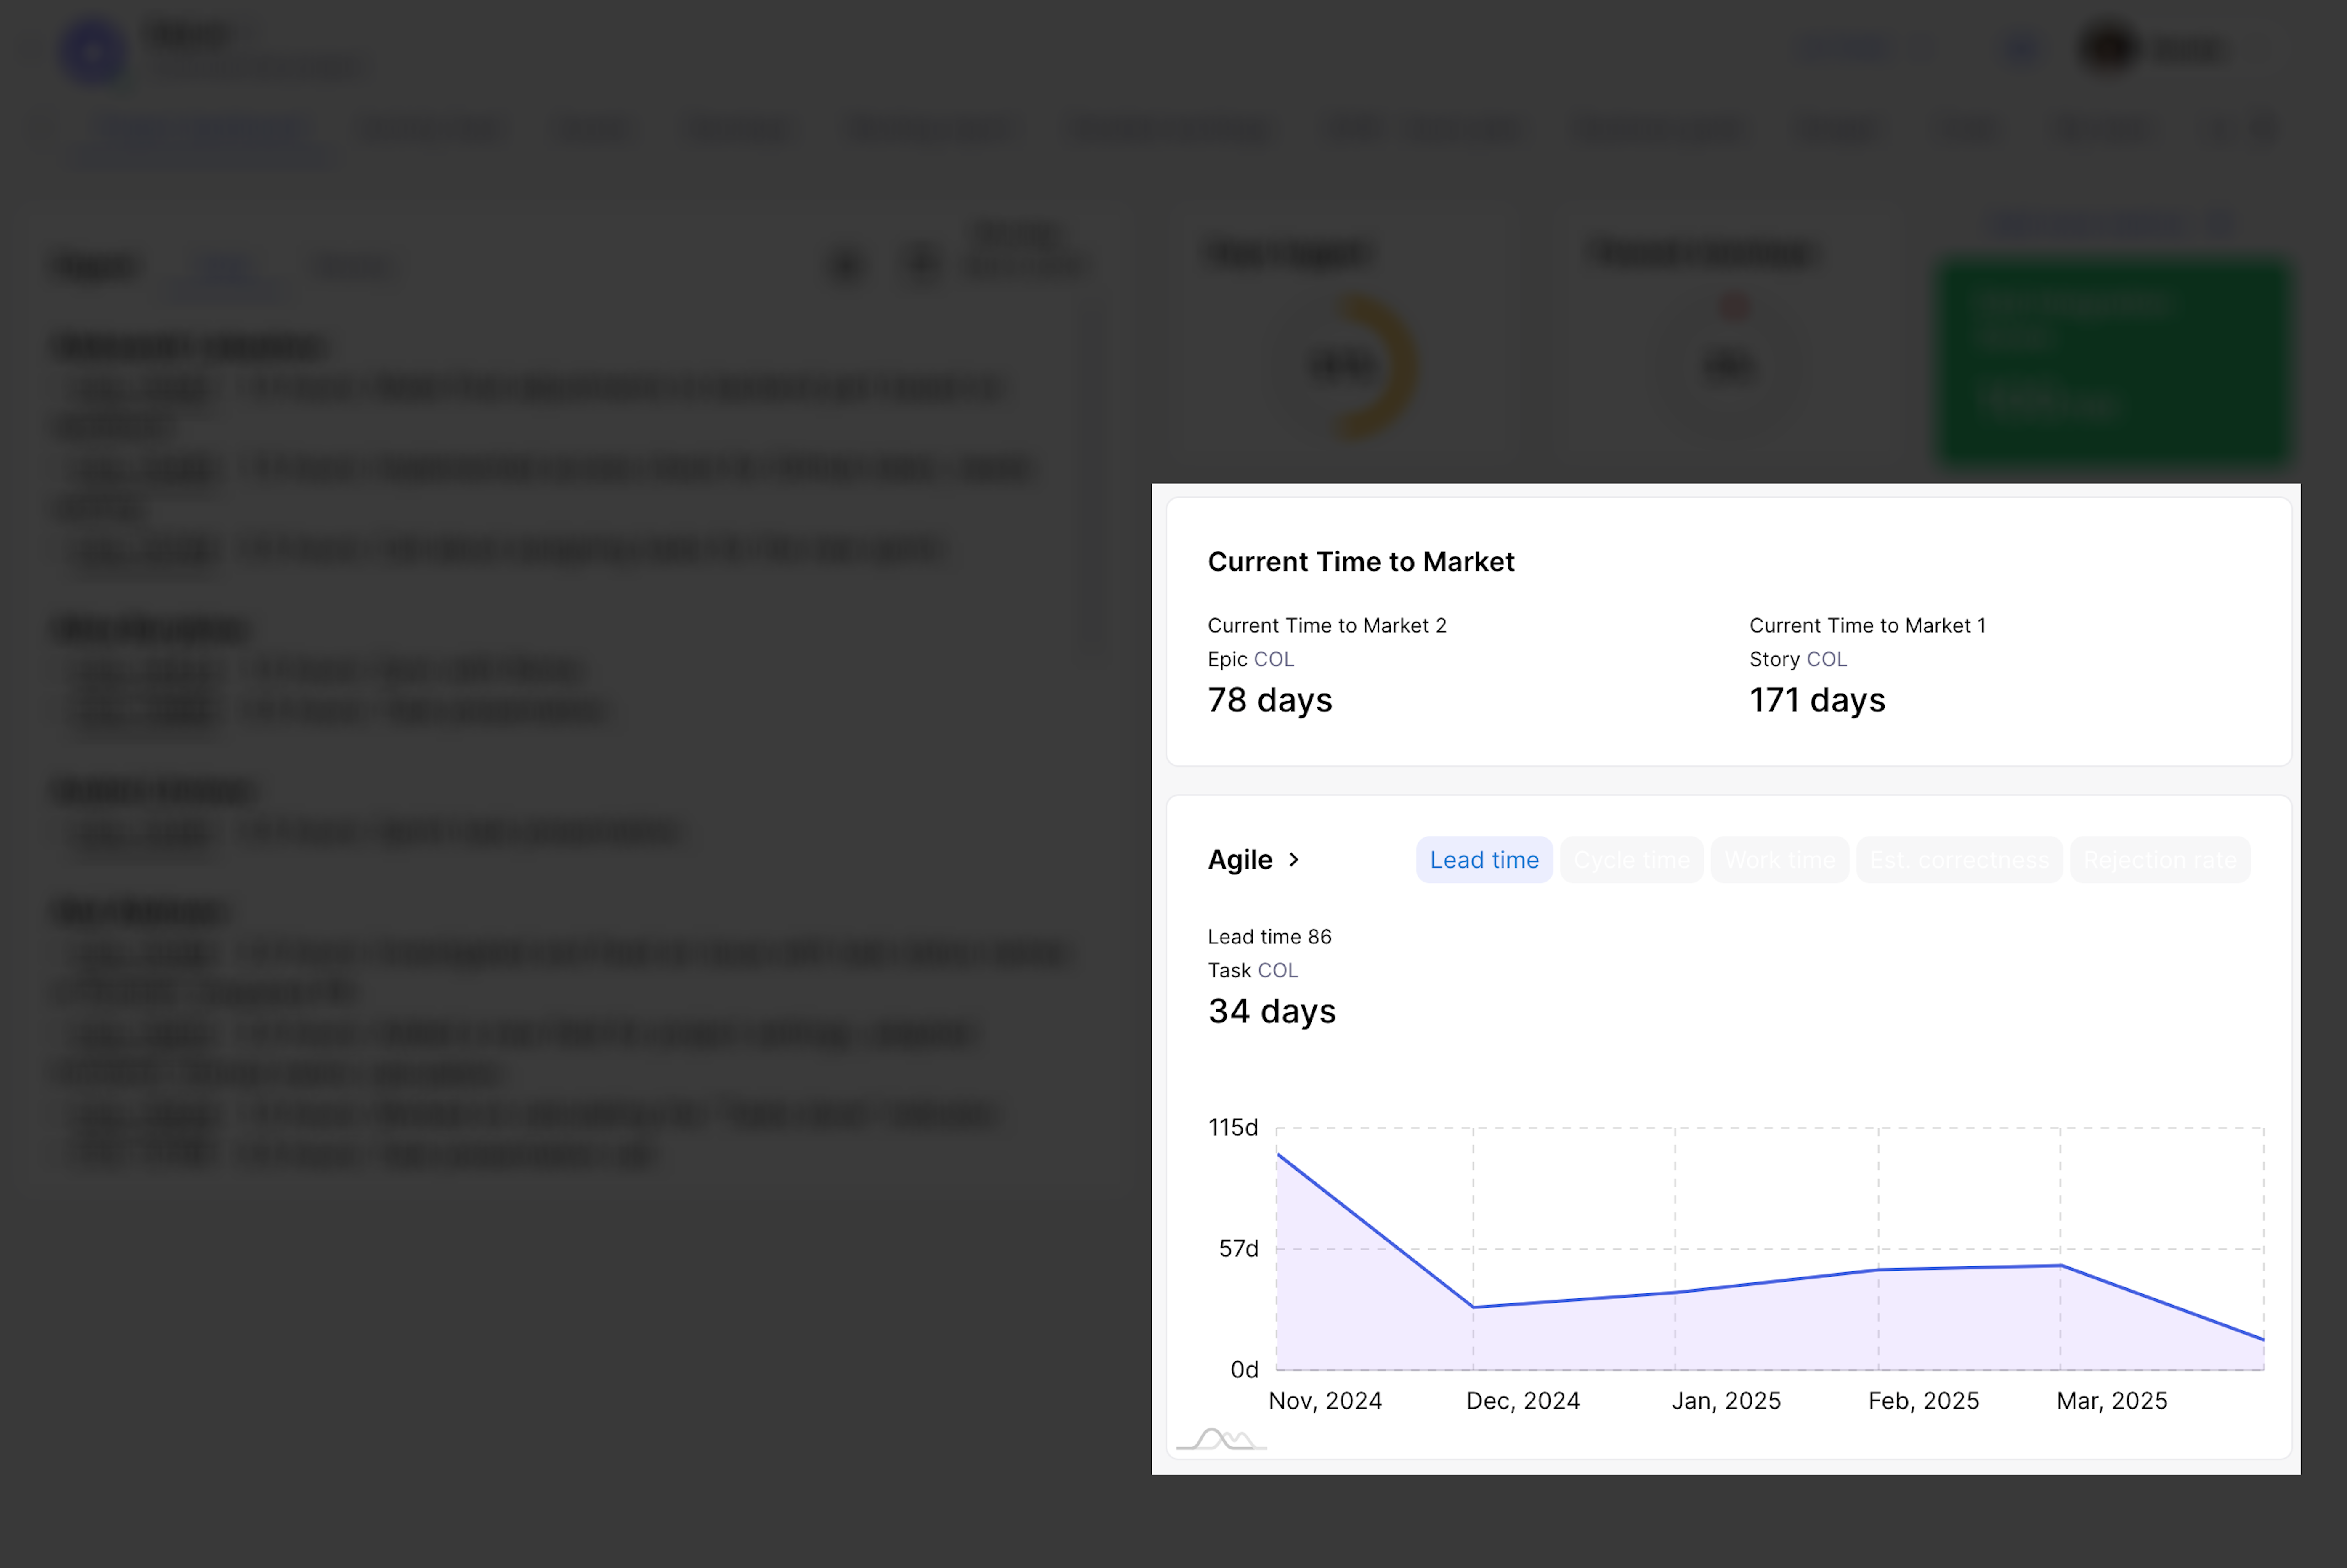Click the distribution curve icon below the chart
Viewport: 2347px width, 1568px height.
point(1221,1439)
